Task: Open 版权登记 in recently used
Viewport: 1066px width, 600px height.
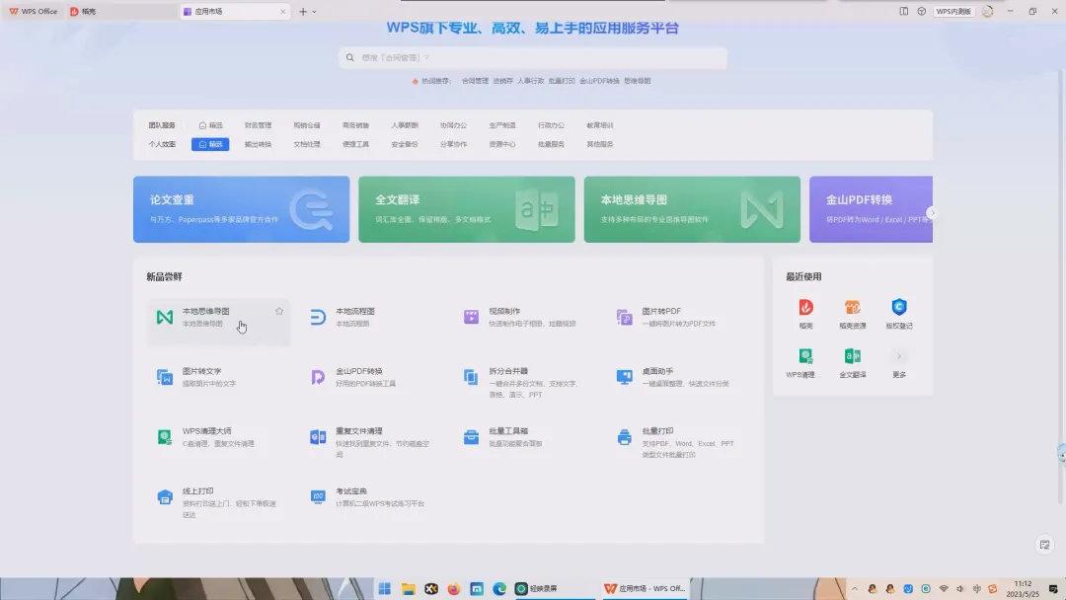Action: click(899, 313)
